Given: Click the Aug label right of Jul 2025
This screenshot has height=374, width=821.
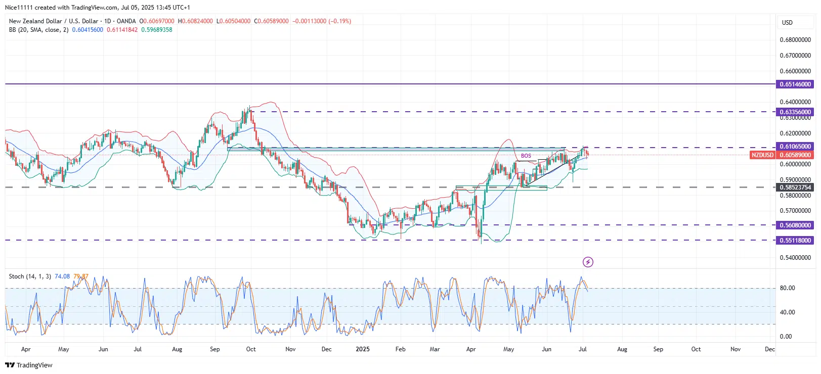Looking at the screenshot, I should 622,349.
